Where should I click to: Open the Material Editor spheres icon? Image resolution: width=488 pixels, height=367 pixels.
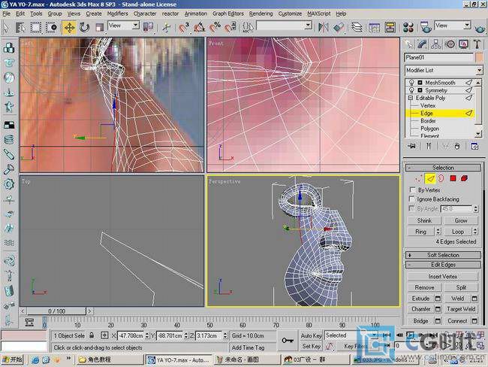pos(408,27)
